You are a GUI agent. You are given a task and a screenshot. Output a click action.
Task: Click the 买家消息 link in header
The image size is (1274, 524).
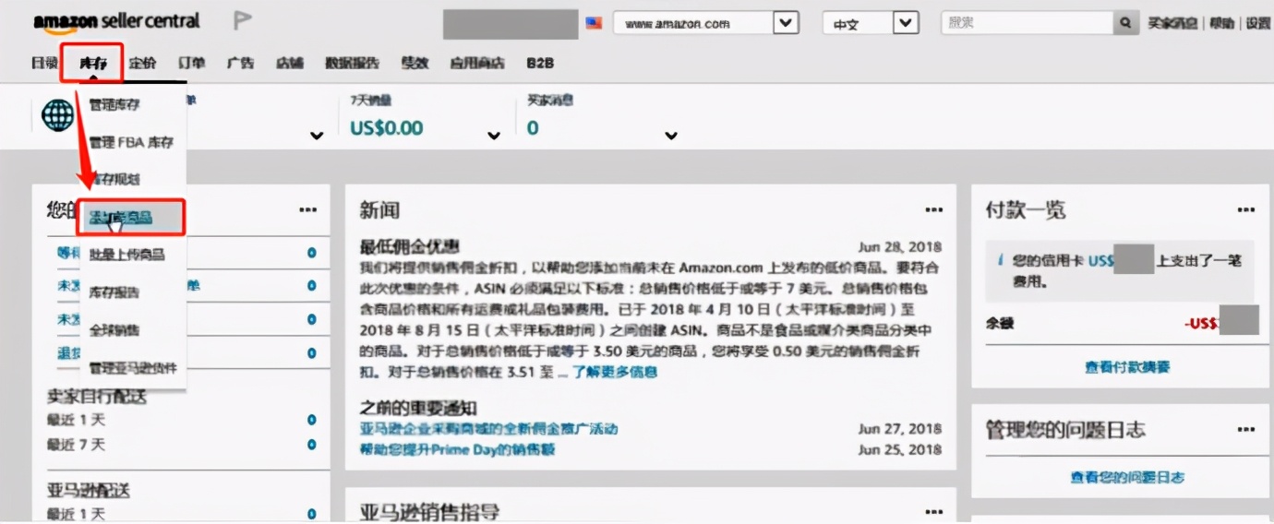[x=1172, y=23]
